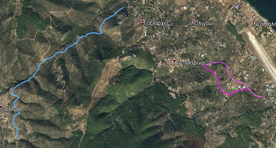This screenshot has height=148, width=276.
Task: Select the Αγ. Μαρίνα red placemark dot
Action: click(174, 61)
